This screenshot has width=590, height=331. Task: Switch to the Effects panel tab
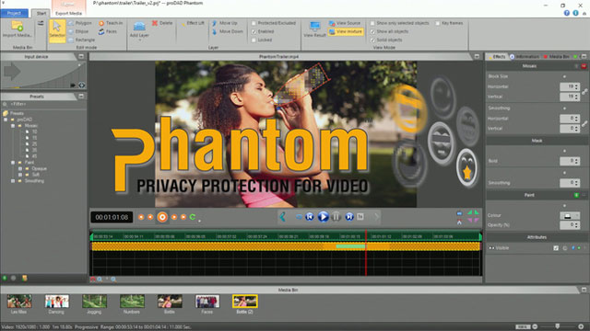(497, 57)
